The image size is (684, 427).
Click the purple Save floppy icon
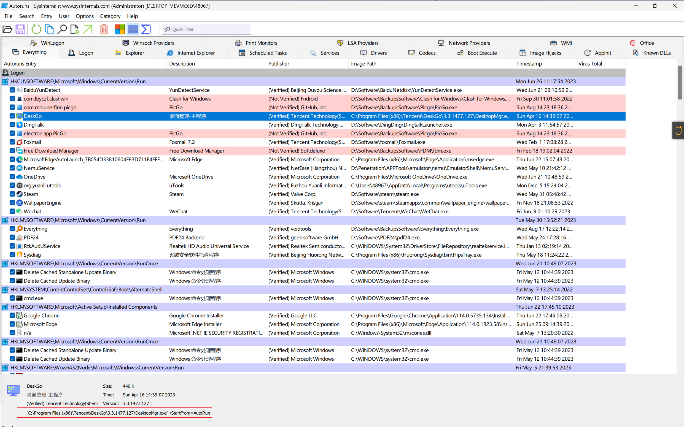(x=20, y=29)
